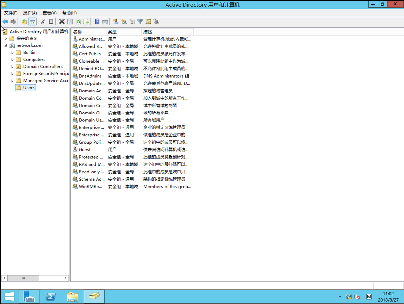
Task: Toggle the show/hide console tree button
Action: [33, 22]
